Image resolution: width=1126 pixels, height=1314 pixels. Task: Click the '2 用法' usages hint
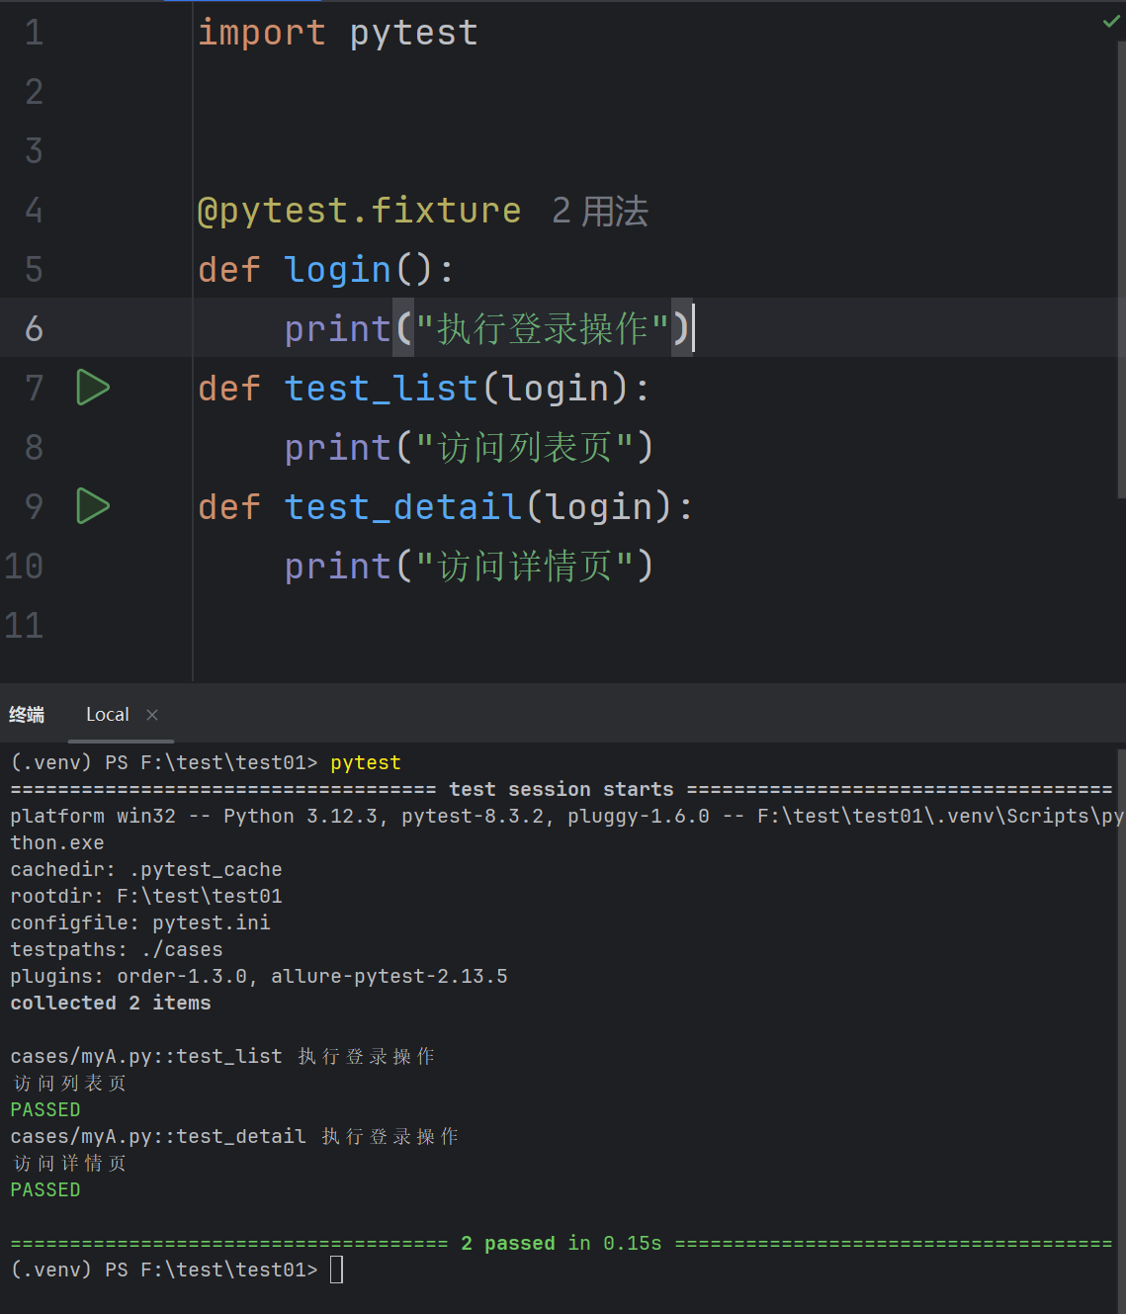tap(600, 211)
